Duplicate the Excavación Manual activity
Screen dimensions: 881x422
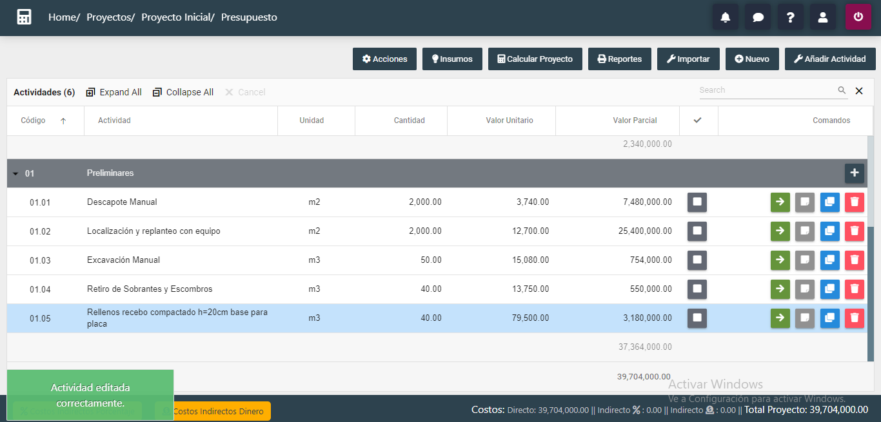[829, 260]
